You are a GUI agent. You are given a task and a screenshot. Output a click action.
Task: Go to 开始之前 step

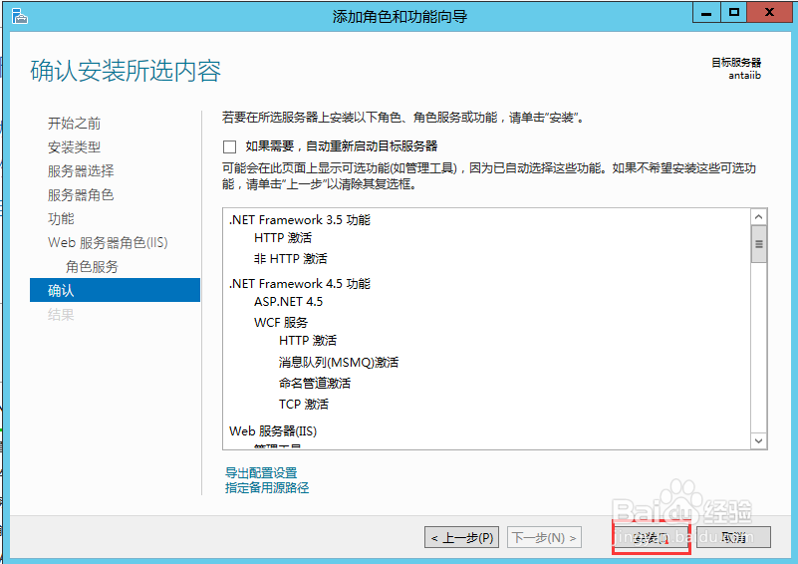point(75,124)
